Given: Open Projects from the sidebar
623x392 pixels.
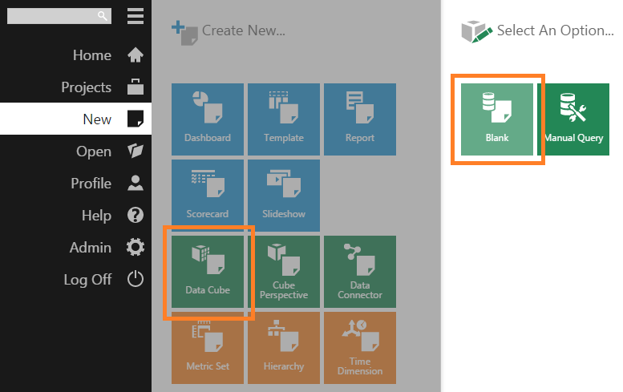Looking at the screenshot, I should tap(86, 87).
